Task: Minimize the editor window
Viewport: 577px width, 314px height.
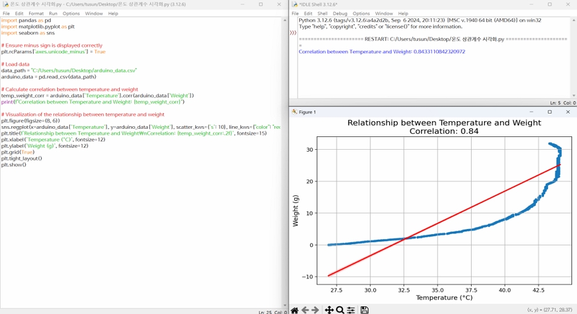Action: click(242, 4)
